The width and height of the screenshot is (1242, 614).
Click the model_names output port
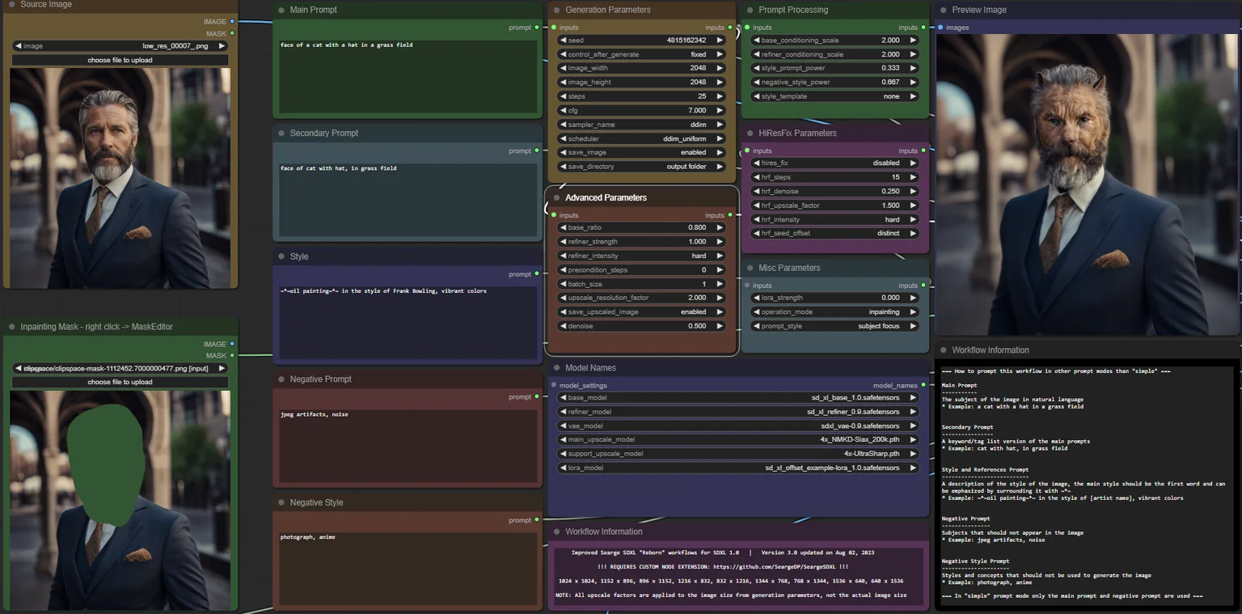923,385
